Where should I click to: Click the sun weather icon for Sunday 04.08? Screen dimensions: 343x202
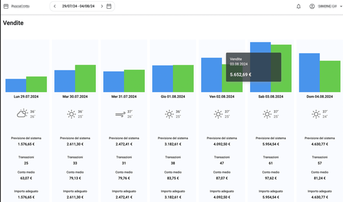pos(316,114)
